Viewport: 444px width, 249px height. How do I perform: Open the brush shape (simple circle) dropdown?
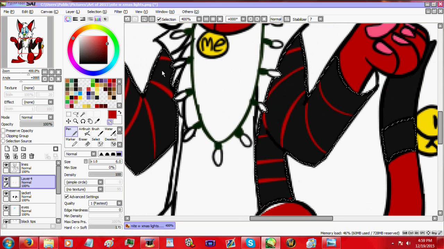pos(84,182)
